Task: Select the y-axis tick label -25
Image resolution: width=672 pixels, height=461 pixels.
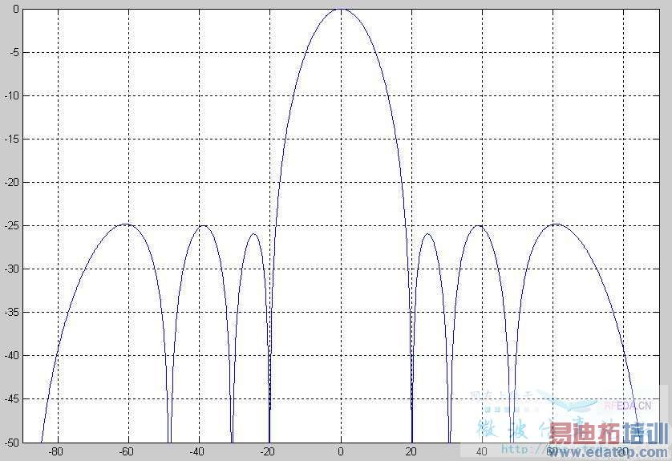Action: pyautogui.click(x=11, y=225)
